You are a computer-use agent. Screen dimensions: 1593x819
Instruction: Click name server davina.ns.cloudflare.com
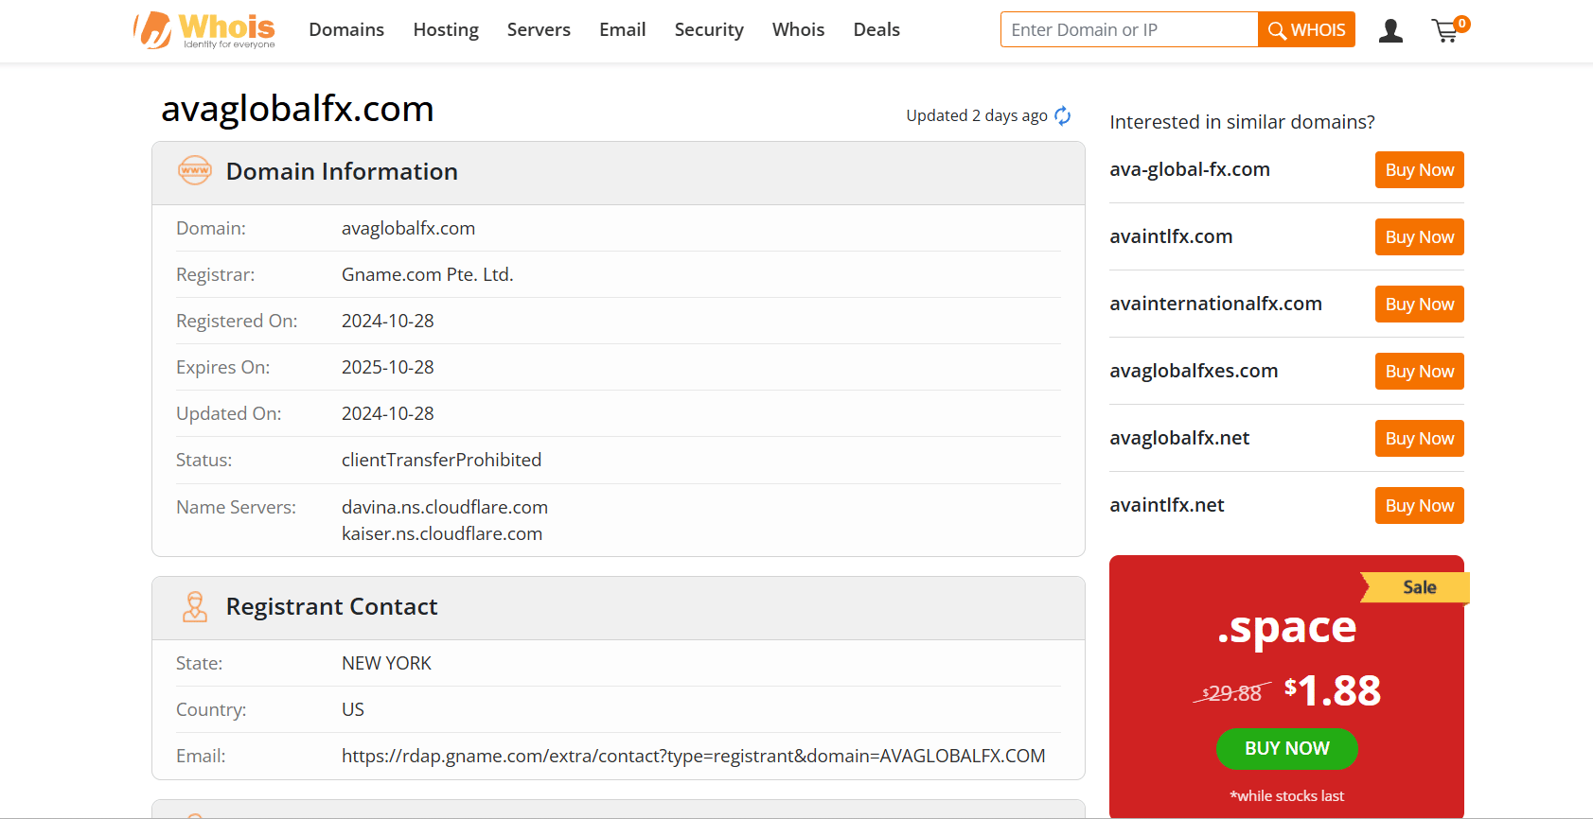pyautogui.click(x=445, y=507)
